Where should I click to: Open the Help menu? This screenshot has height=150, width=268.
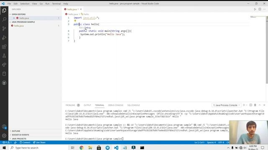[66, 4]
